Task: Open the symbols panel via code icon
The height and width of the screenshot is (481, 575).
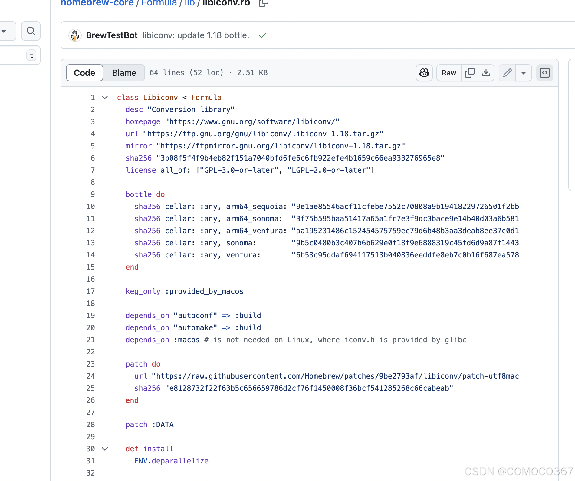Action: coord(545,73)
